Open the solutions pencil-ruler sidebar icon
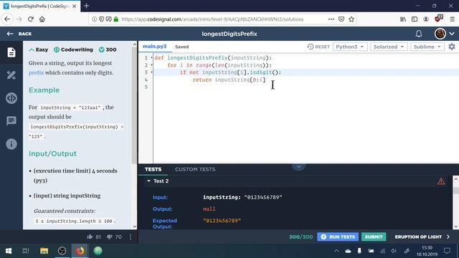Viewport: 459px width, 258px height. (11, 75)
